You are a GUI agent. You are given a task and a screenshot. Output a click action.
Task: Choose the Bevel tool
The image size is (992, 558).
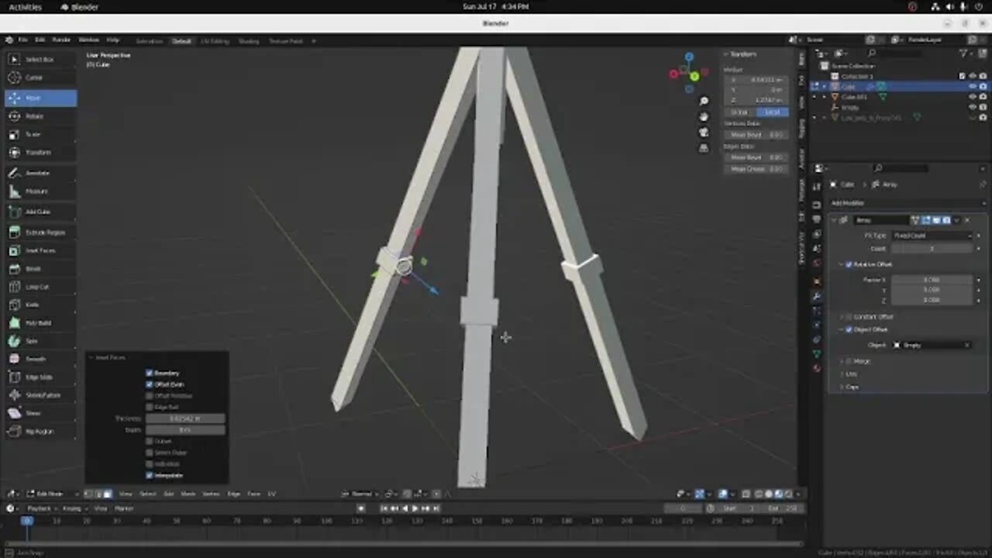(x=40, y=269)
